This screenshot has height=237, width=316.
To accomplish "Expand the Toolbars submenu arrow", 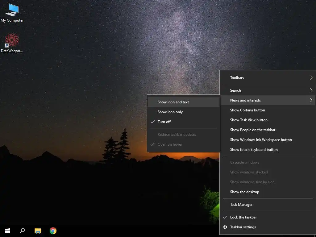I will tap(311, 77).
